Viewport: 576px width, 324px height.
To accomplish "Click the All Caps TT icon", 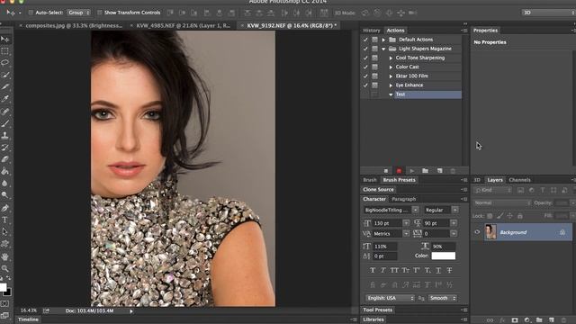I will [x=394, y=270].
